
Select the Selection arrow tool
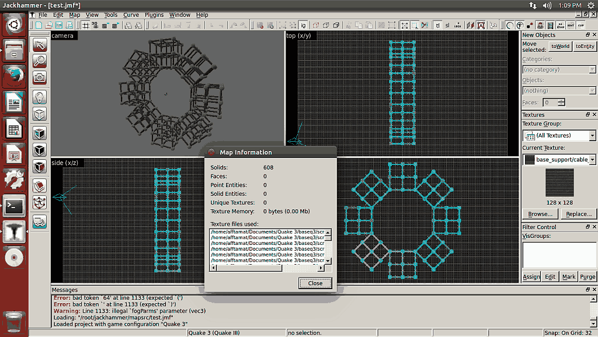39,45
